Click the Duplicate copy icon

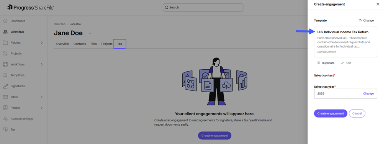point(319,63)
